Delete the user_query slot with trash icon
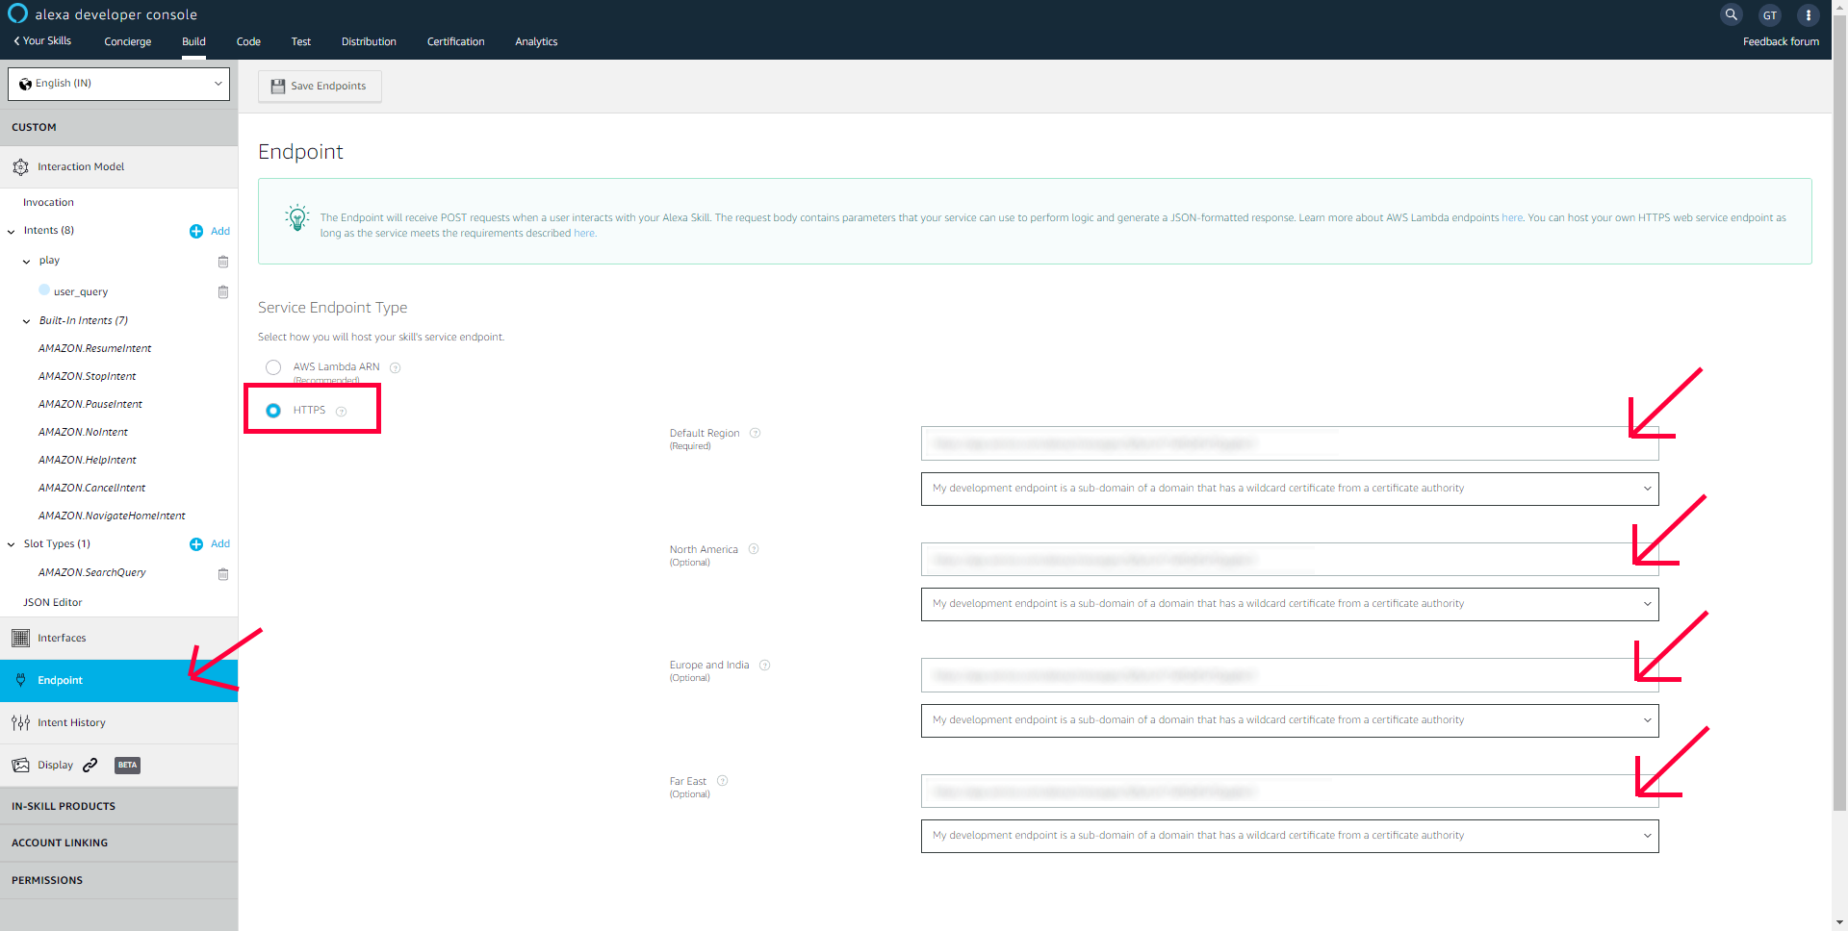The height and width of the screenshot is (931, 1848). click(223, 292)
